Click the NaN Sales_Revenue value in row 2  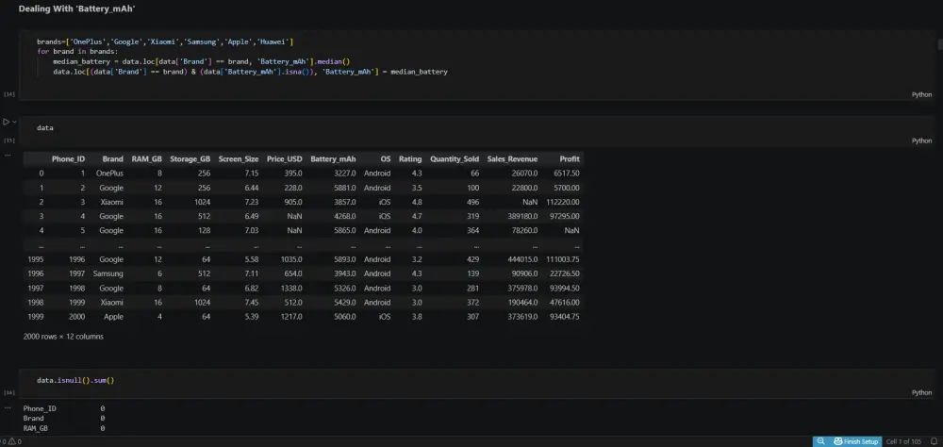pos(530,202)
